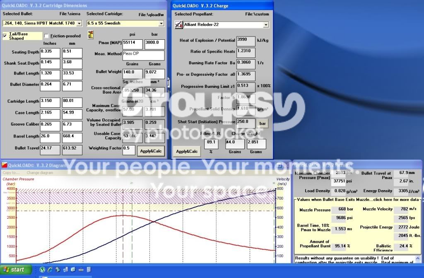Viewport: 424px width, 278px height.
Task: Click the Bullet Travel 24.17 inches field
Action: [50, 150]
